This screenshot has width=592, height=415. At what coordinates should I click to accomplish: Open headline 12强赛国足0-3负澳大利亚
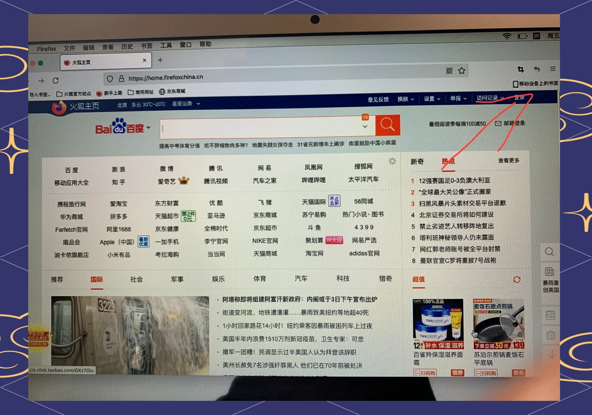coord(454,180)
